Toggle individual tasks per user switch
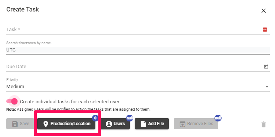The image size is (275, 137). (x=12, y=101)
